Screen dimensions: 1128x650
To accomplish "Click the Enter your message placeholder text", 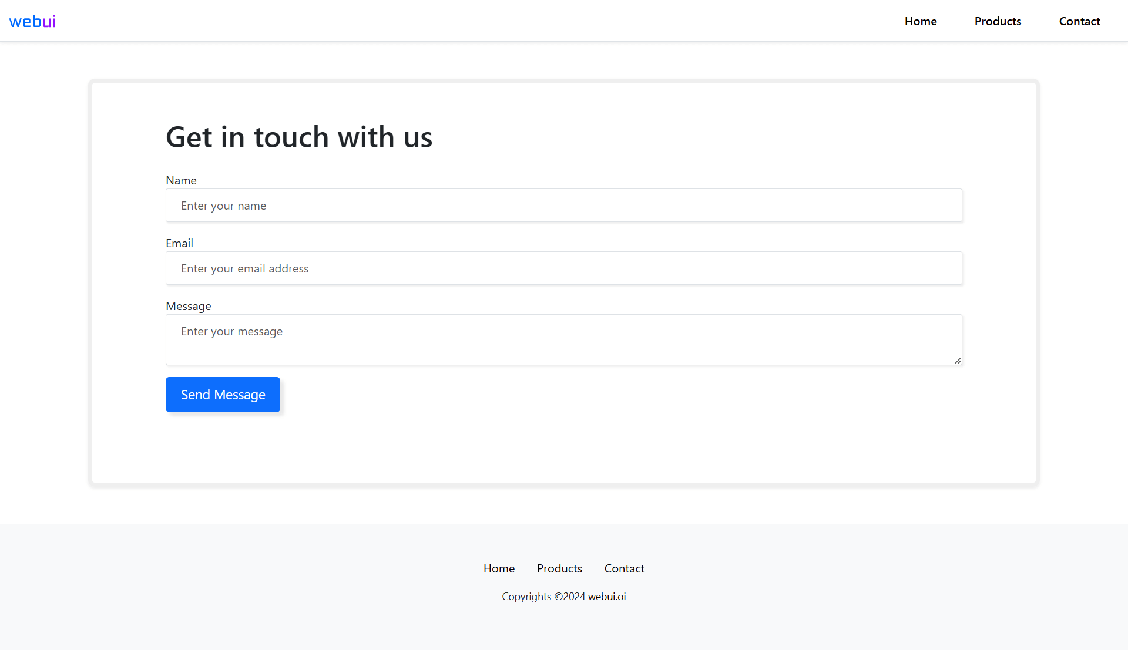I will (x=231, y=331).
